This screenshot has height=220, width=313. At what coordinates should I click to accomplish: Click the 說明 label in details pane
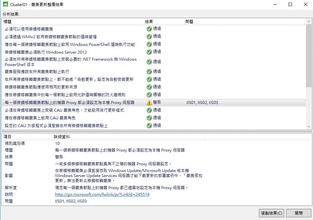point(9,195)
